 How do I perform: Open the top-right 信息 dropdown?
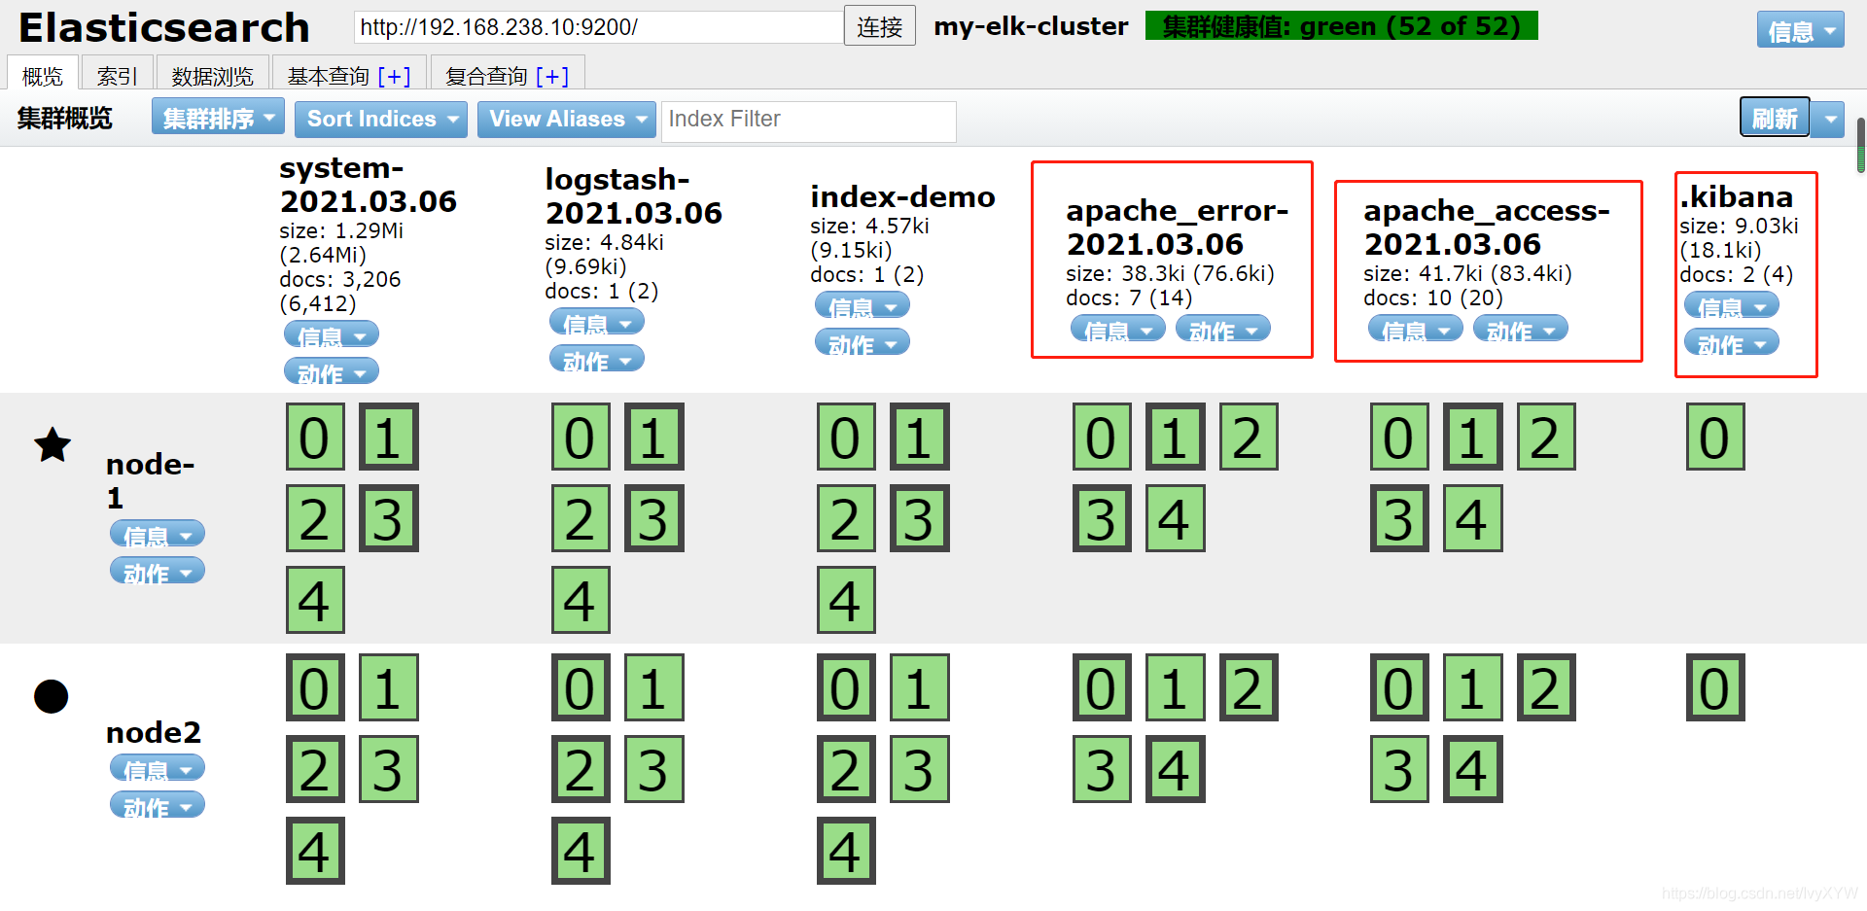pos(1801,30)
